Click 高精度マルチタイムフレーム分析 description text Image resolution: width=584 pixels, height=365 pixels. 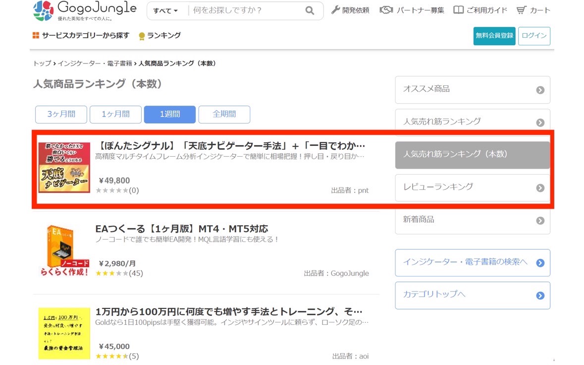pos(230,156)
